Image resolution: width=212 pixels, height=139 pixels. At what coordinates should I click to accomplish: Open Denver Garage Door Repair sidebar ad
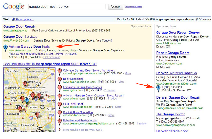178,97
